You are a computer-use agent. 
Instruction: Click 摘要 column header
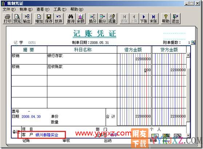click(x=29, y=50)
